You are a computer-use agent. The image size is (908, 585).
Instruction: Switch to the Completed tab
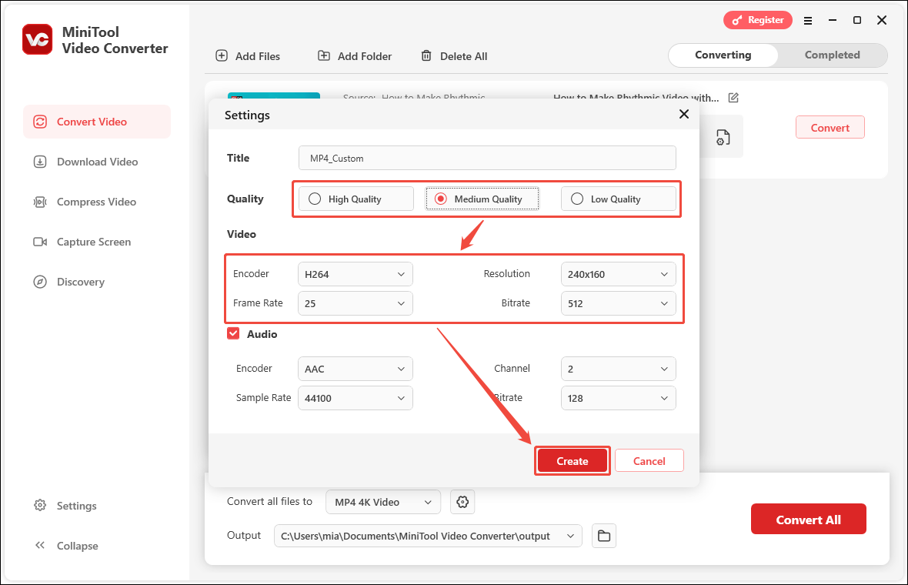coord(832,55)
